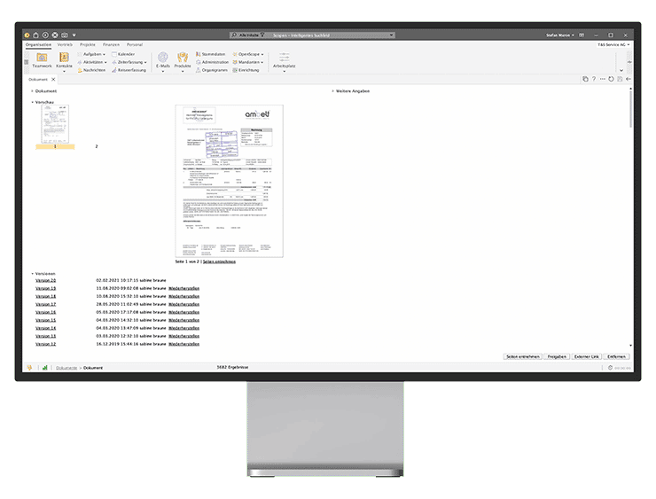Open the T&S Service AG company dropdown
Viewport: 656px width, 499px height.
point(613,44)
